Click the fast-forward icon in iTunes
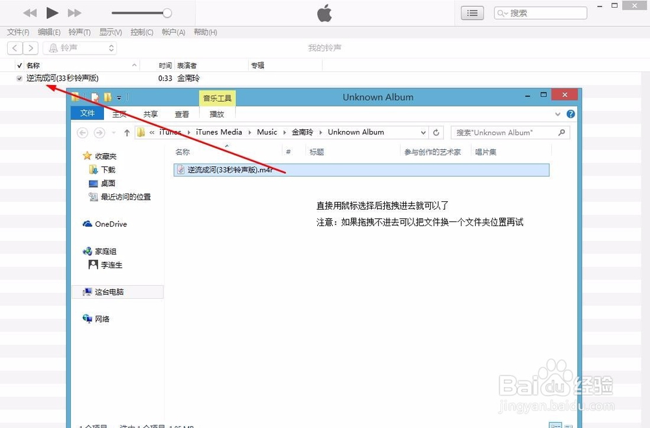650x428 pixels. [x=74, y=12]
